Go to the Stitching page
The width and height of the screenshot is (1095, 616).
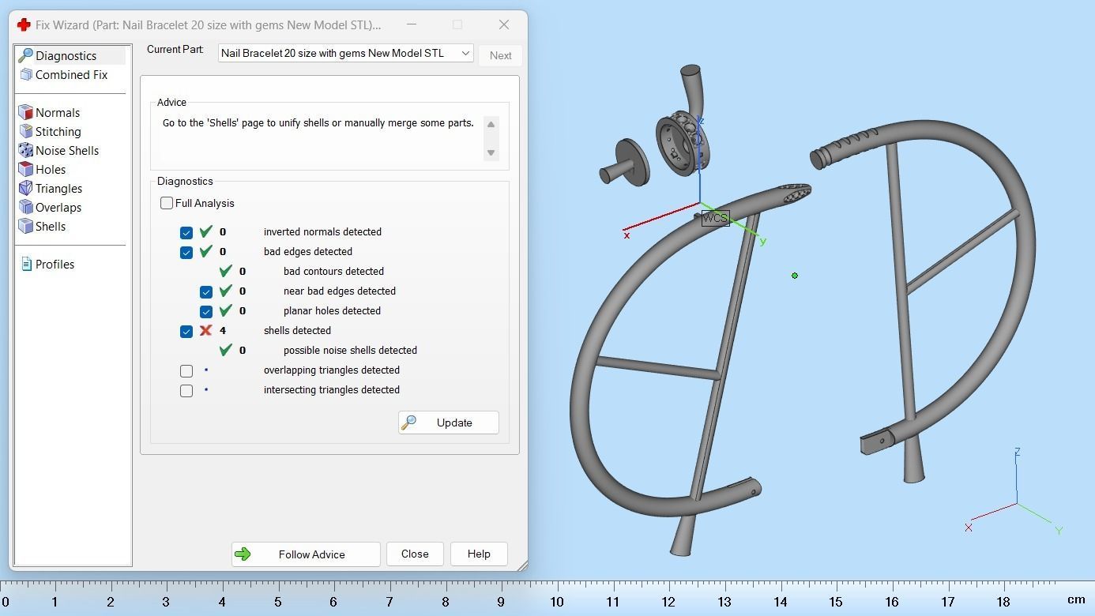[58, 131]
